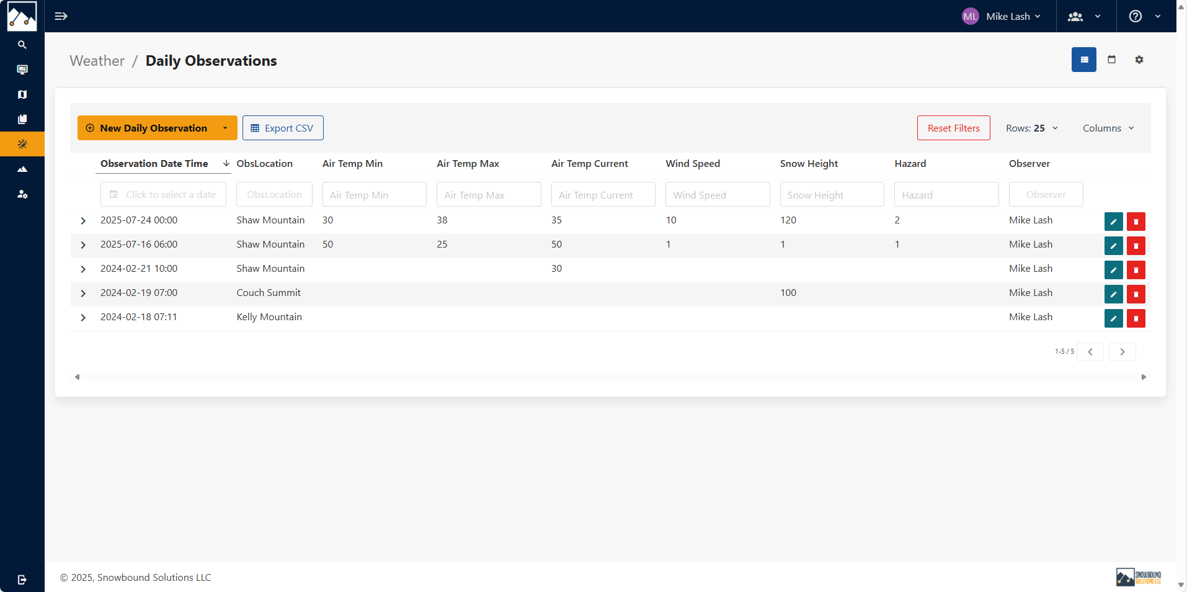This screenshot has height=592, width=1187.
Task: Open the user settings sidebar icon
Action: [x=22, y=194]
